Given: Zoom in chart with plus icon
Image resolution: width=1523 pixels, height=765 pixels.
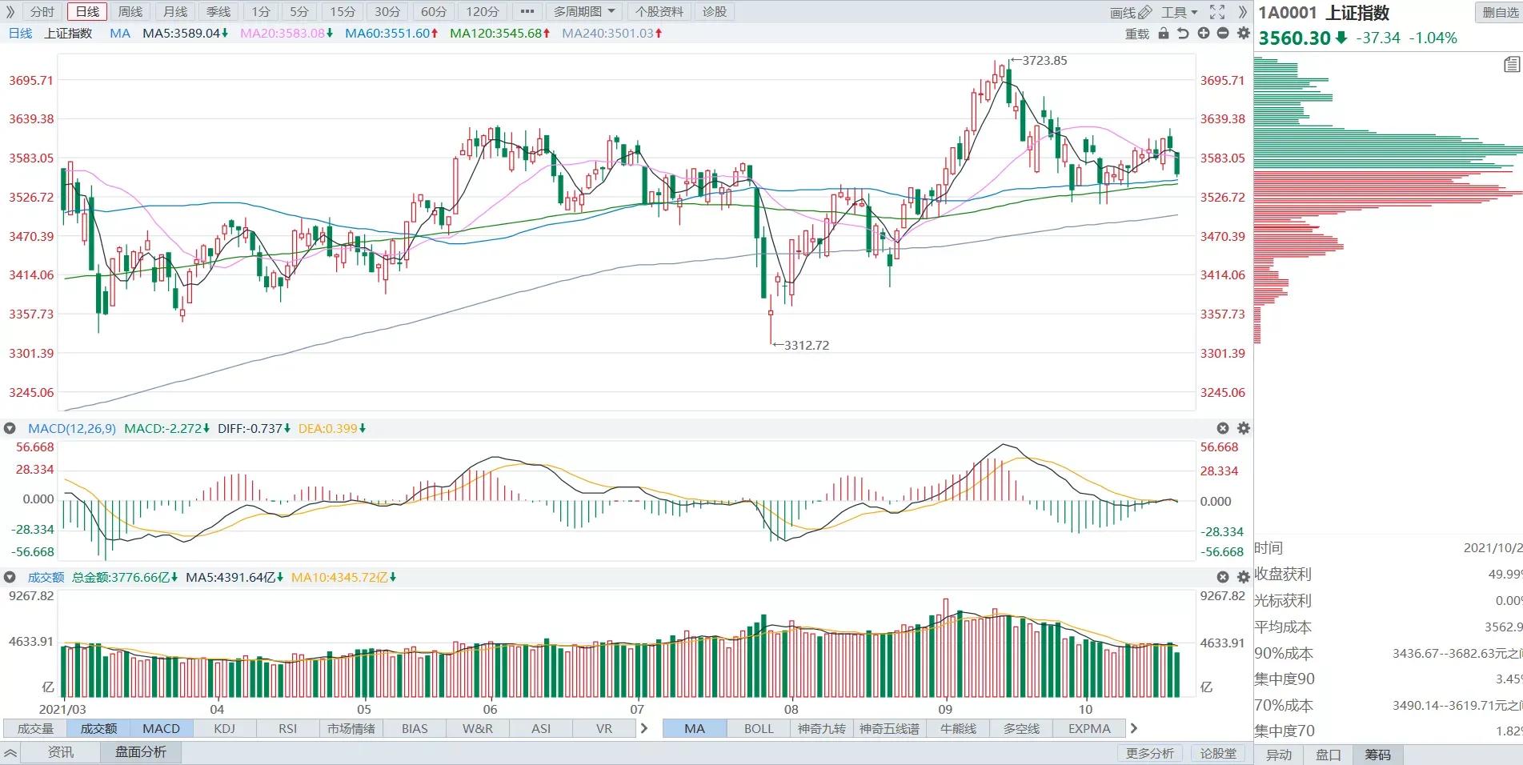Looking at the screenshot, I should point(1204,34).
